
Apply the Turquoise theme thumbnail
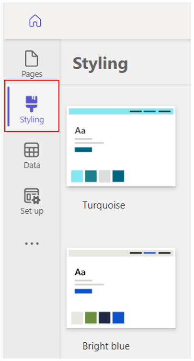(x=121, y=146)
